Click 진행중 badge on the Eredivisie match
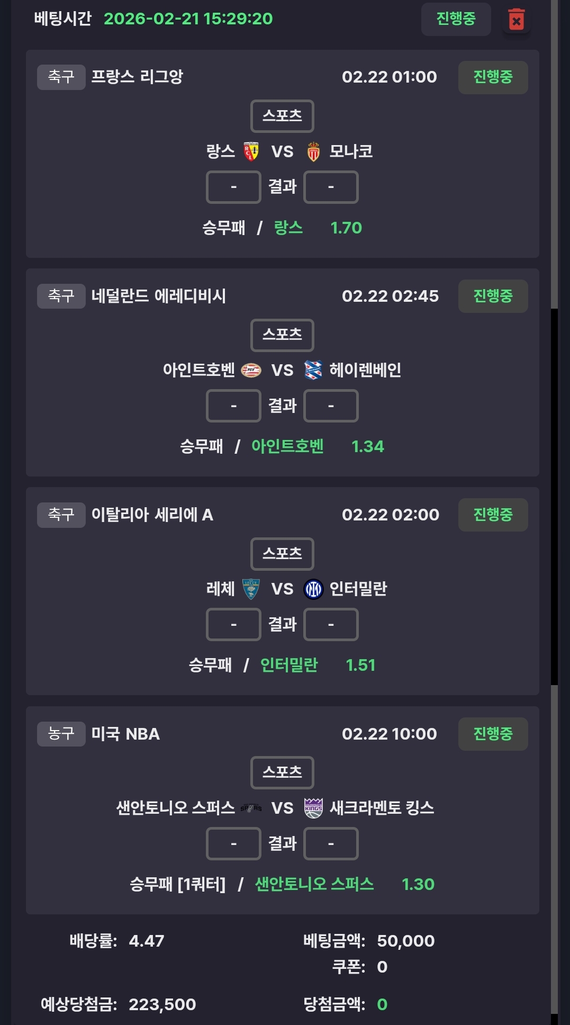570x1025 pixels. pos(493,296)
